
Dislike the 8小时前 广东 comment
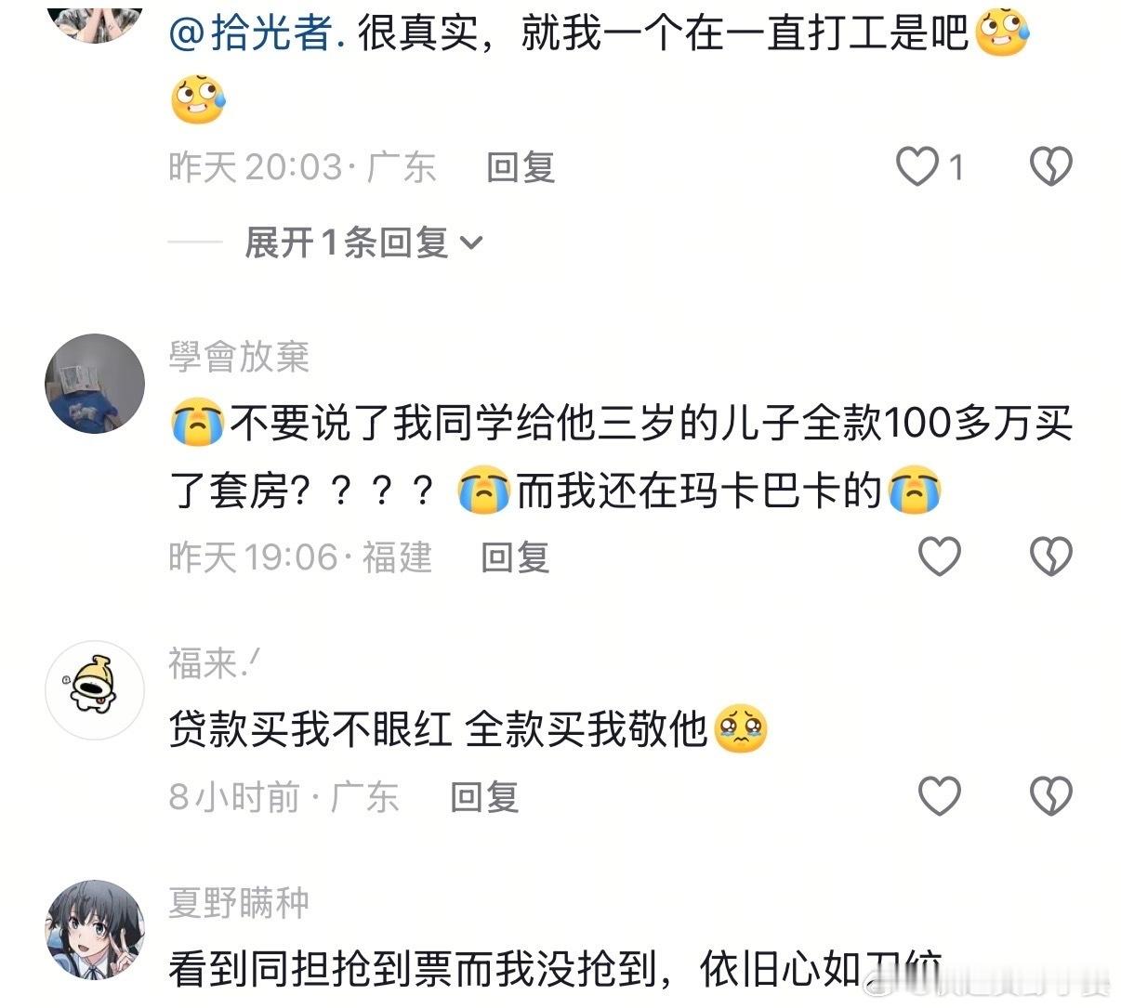1051,796
